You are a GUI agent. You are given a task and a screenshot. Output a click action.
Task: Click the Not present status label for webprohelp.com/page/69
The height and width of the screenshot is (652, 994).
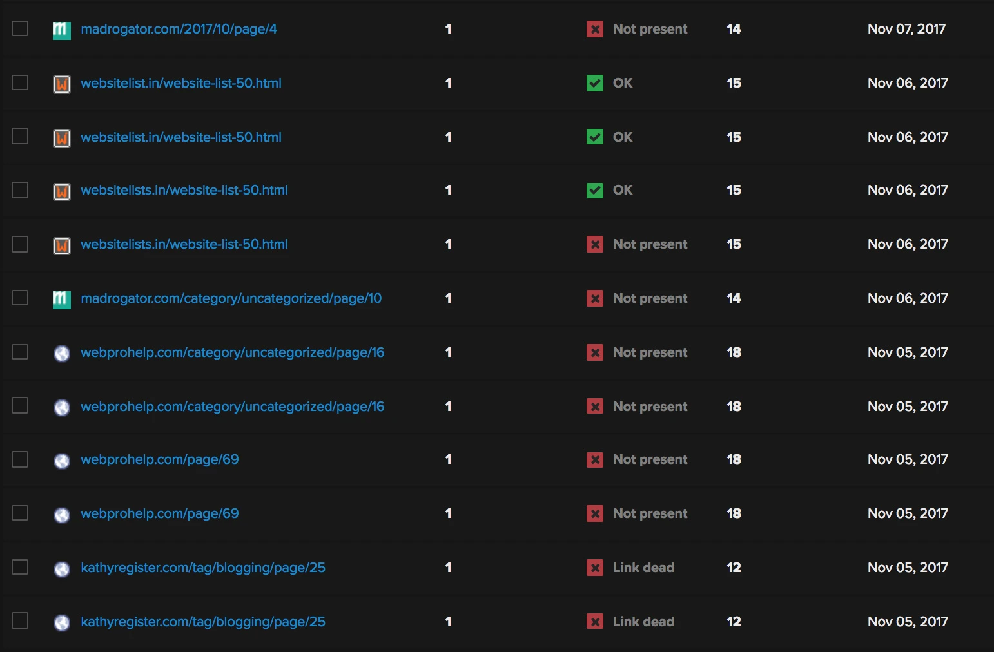pyautogui.click(x=650, y=459)
